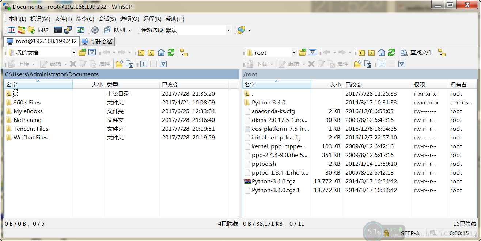The width and height of the screenshot is (481, 241).
Task: Open the 选项(O) menu
Action: [x=130, y=19]
